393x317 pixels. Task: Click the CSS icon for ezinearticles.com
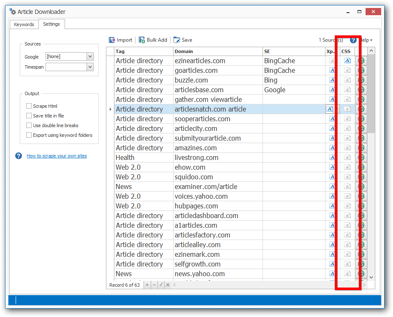coord(347,61)
